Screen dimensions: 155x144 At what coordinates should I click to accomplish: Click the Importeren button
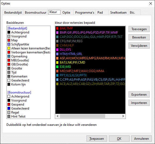139,103
